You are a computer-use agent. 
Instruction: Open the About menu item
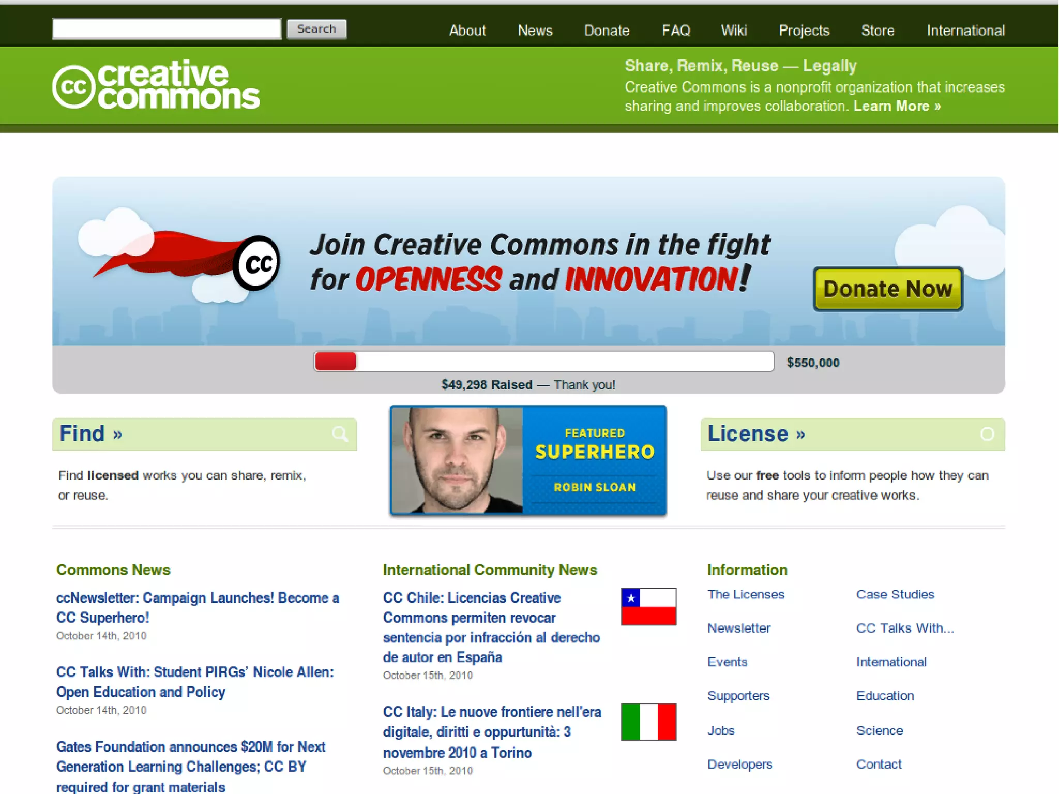pos(467,31)
